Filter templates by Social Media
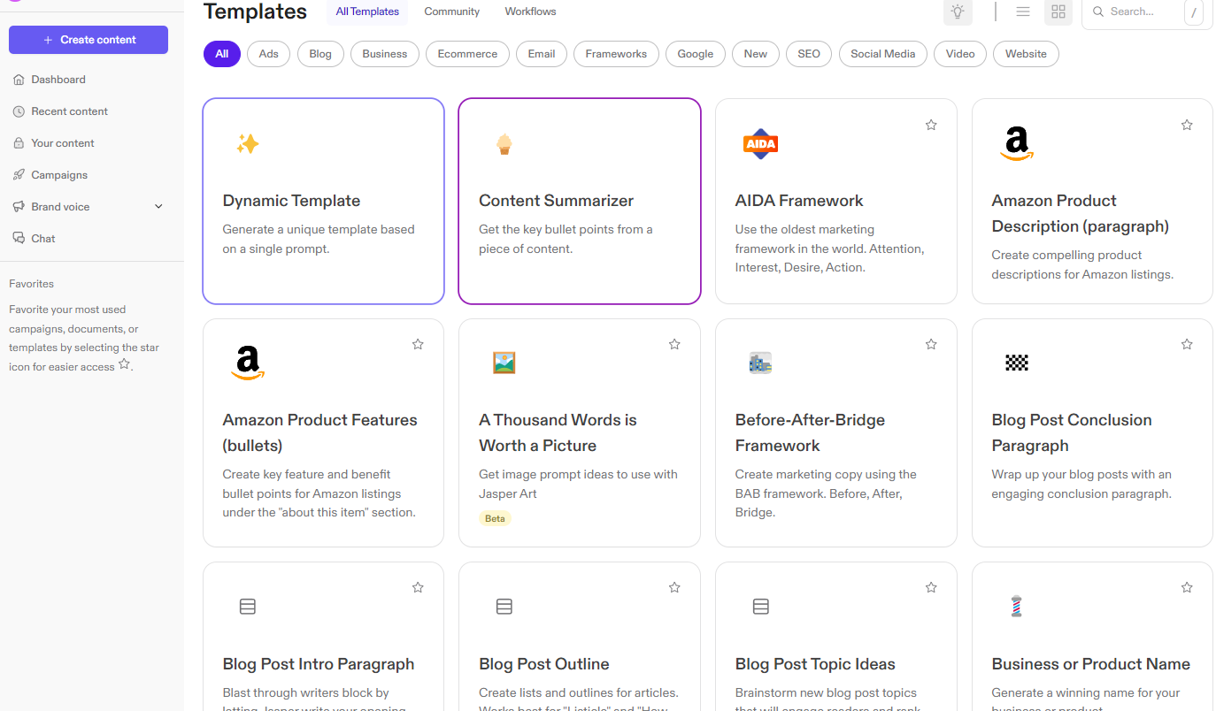Image resolution: width=1216 pixels, height=711 pixels. (883, 54)
